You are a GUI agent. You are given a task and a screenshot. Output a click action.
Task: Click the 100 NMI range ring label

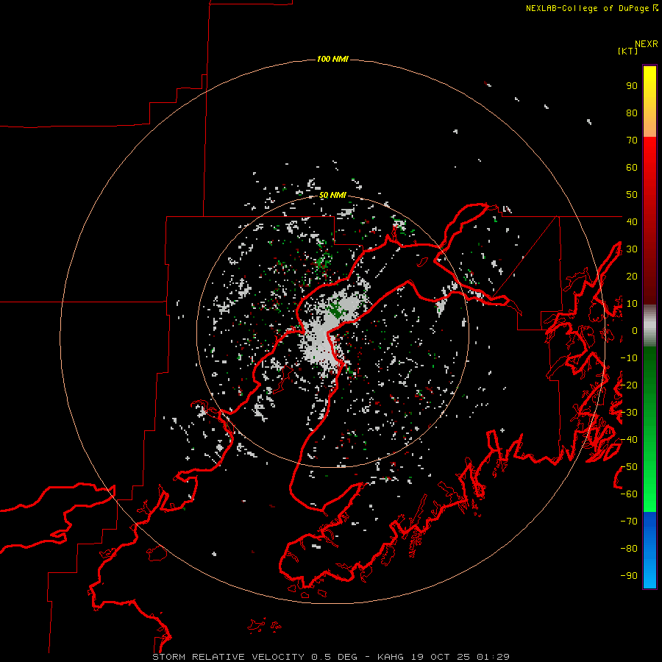click(x=332, y=59)
